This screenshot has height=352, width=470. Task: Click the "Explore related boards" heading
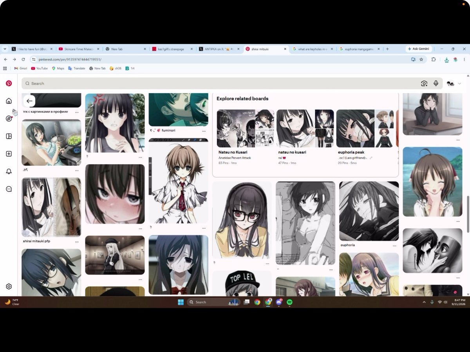point(242,99)
